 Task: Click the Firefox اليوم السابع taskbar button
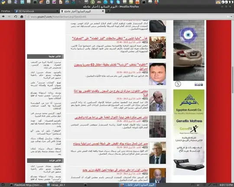(138, 185)
